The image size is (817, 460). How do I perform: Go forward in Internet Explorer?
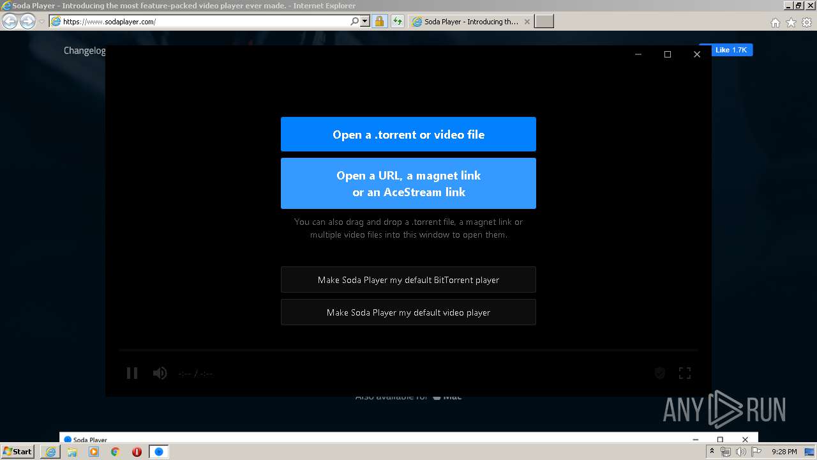pos(27,22)
